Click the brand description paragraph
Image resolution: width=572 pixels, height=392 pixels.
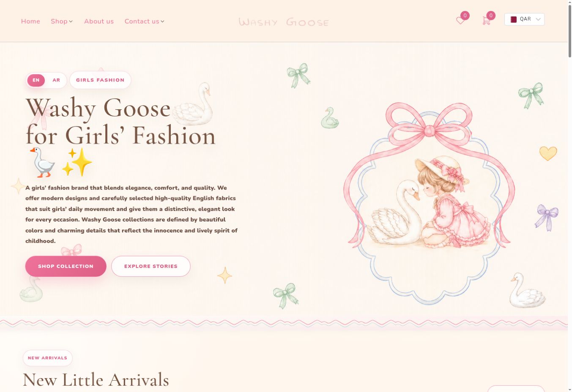131,214
